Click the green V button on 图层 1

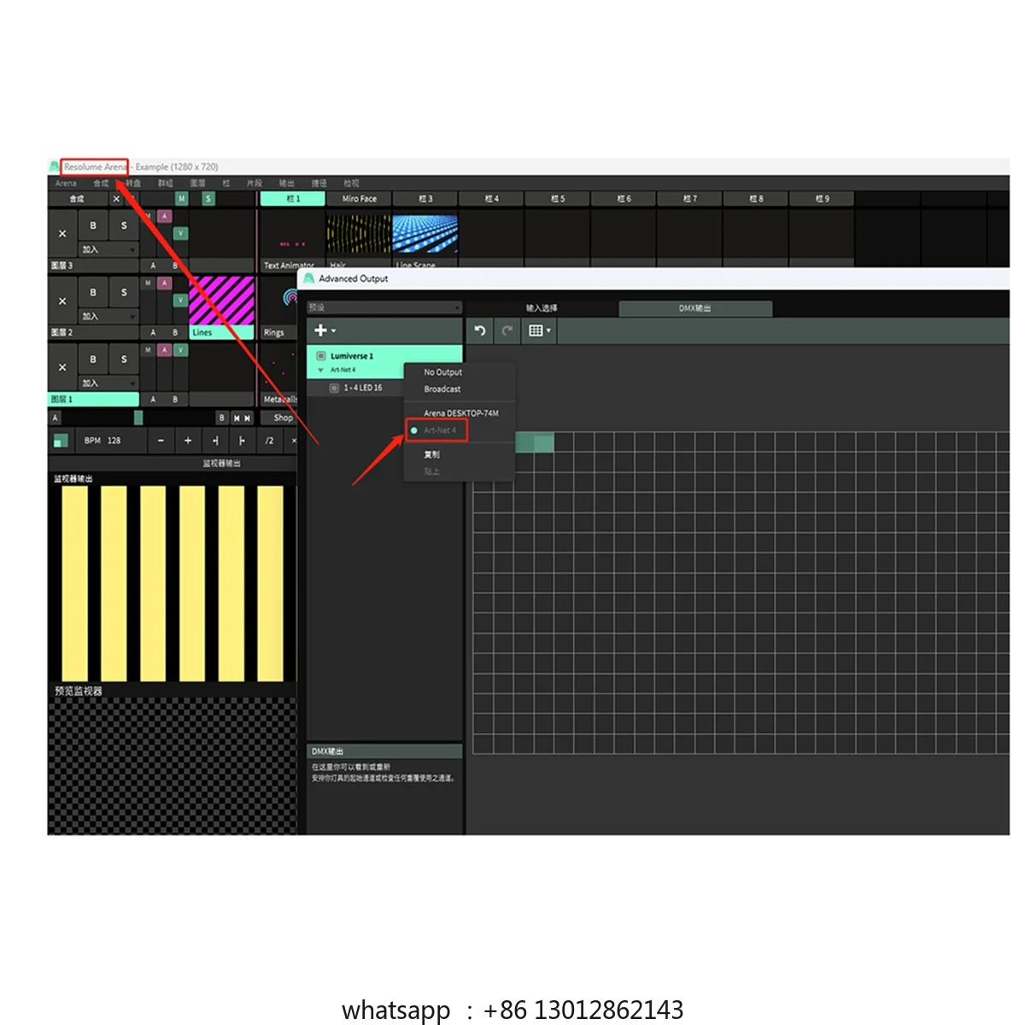tap(180, 350)
